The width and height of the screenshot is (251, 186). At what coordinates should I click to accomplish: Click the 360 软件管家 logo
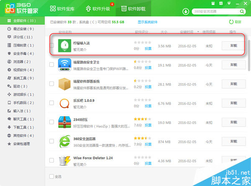(x=21, y=8)
